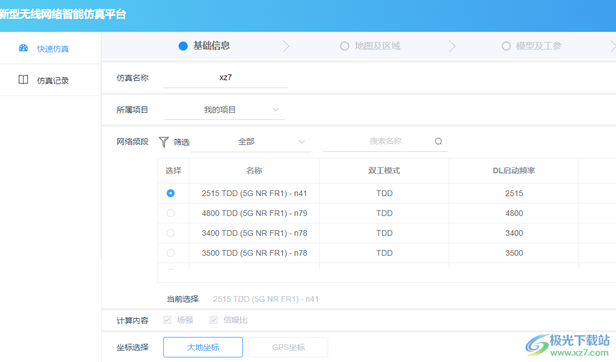The image size is (616, 362).
Task: Click the blue step dot before 基础信息
Action: coord(183,45)
